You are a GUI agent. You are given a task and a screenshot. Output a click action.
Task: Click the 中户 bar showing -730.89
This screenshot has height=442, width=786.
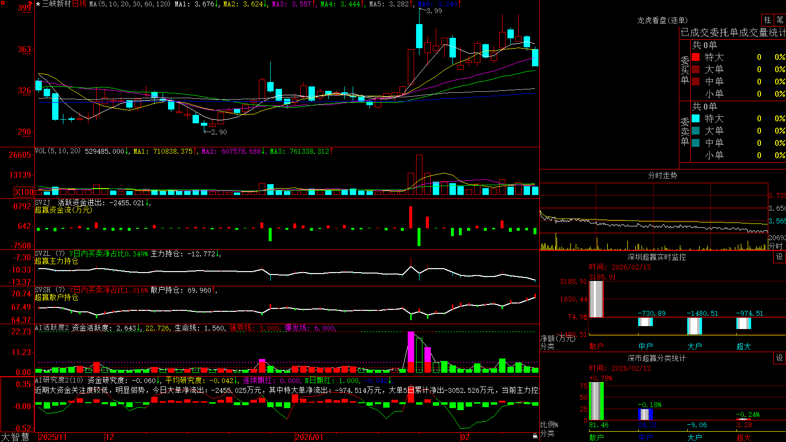point(645,322)
